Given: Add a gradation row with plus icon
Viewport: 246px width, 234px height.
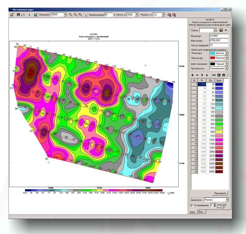Looking at the screenshot, I should pyautogui.click(x=193, y=75).
